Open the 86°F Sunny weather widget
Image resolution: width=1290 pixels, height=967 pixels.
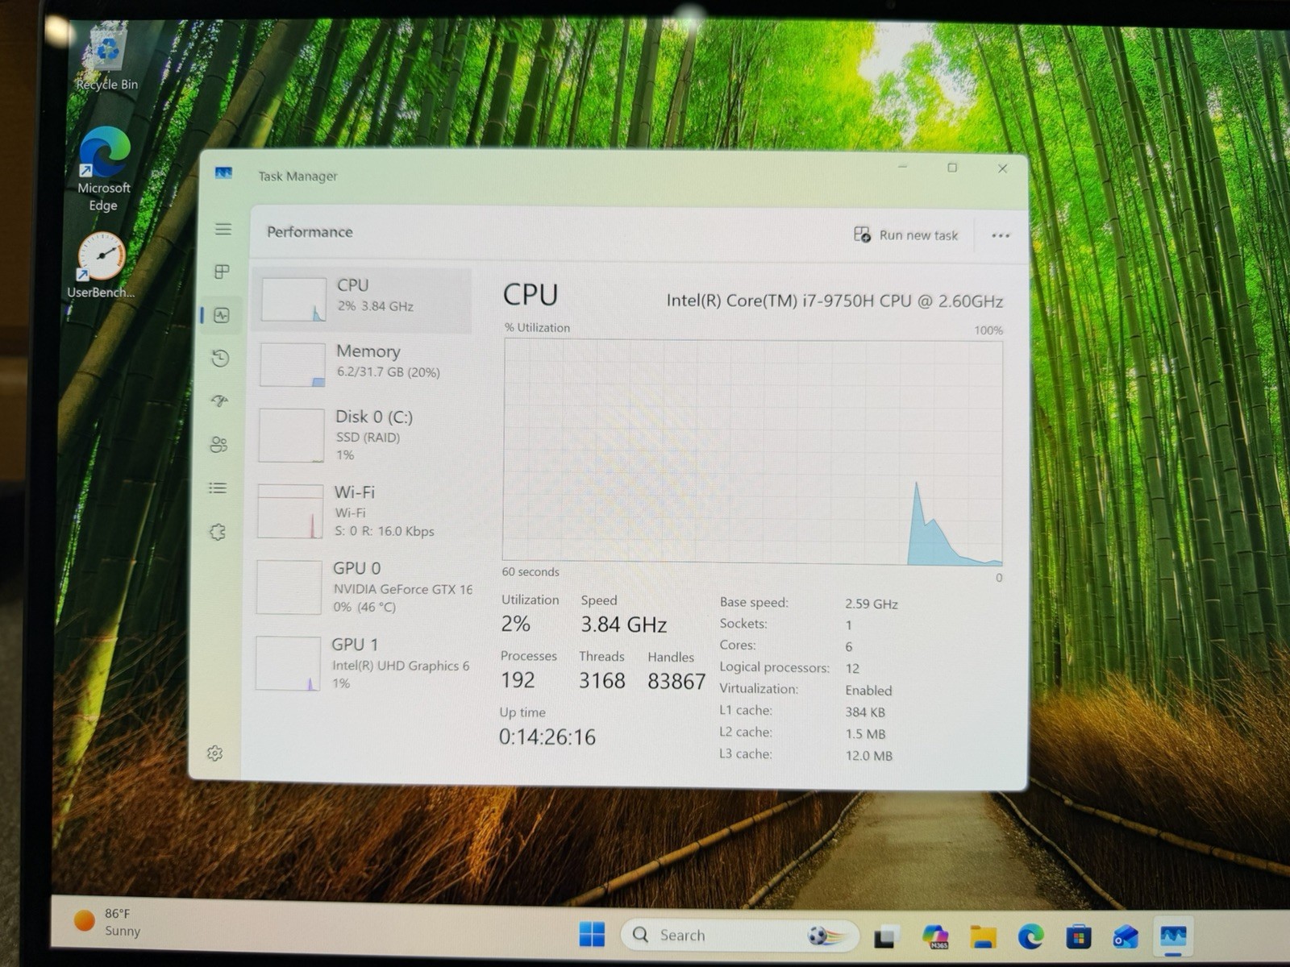tap(108, 922)
